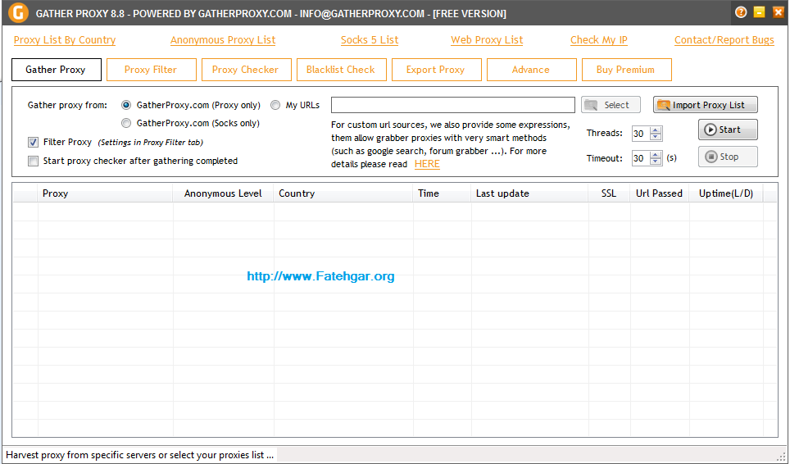
Task: Click the Threads number field
Action: pyautogui.click(x=641, y=134)
